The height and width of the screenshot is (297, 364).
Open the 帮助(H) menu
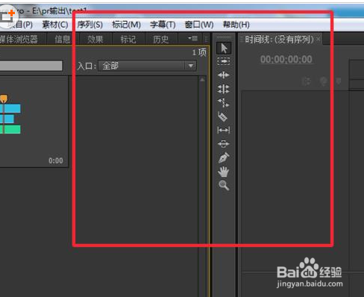236,25
